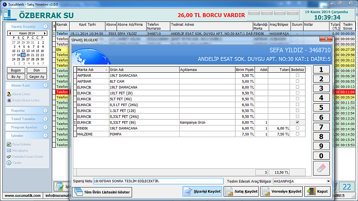Tap keypad number 0

click(321, 156)
